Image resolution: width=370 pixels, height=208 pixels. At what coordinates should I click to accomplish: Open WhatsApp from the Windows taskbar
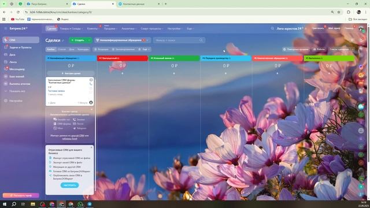coord(80,204)
